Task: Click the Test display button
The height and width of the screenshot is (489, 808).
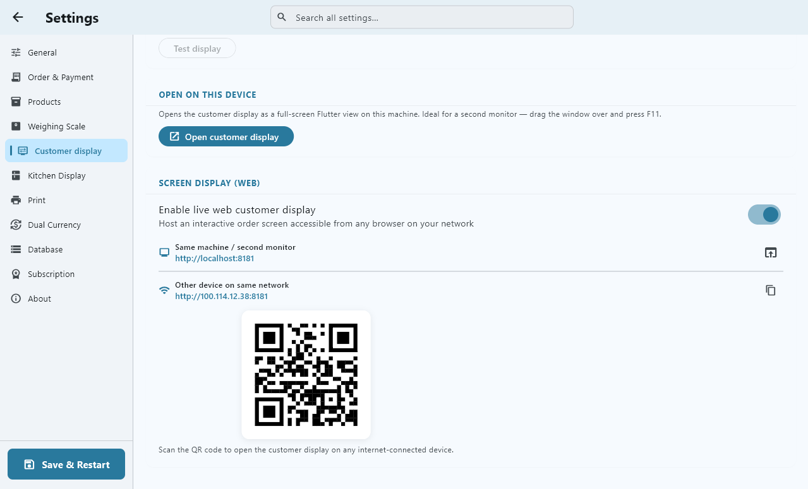Action: [x=197, y=49]
